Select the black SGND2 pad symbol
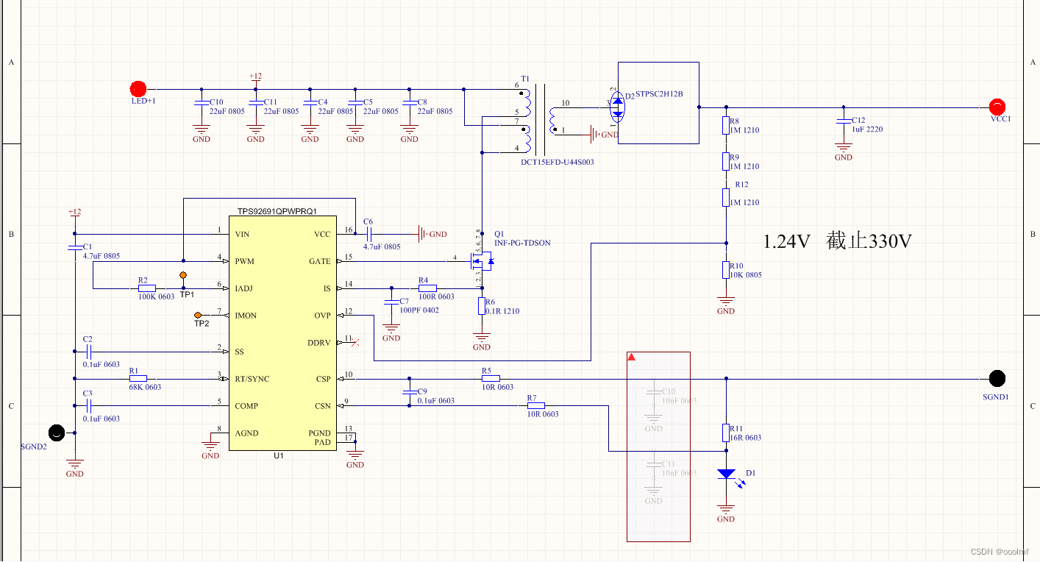Image resolution: width=1040 pixels, height=562 pixels. click(56, 433)
